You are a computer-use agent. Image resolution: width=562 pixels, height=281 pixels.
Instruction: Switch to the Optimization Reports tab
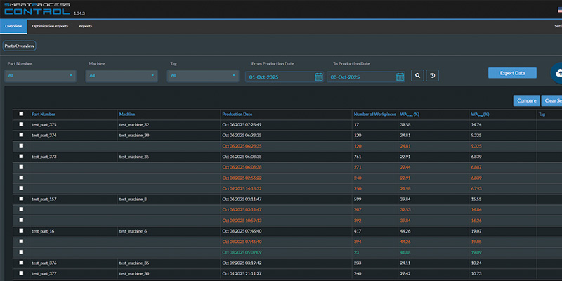(x=50, y=26)
